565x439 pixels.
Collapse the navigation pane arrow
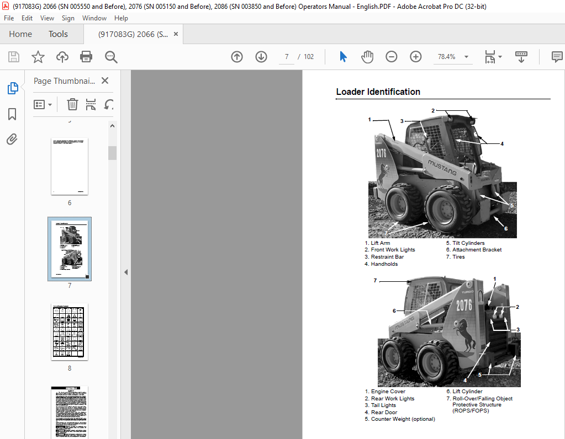tap(126, 272)
